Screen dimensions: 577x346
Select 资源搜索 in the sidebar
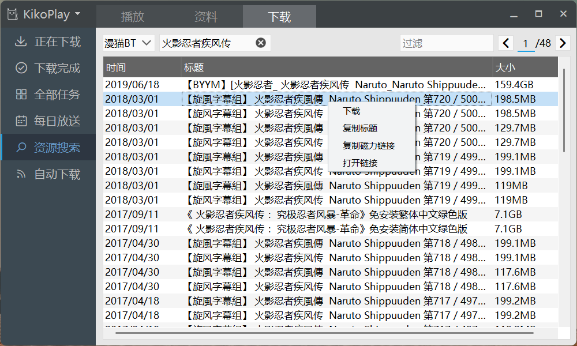[48, 148]
